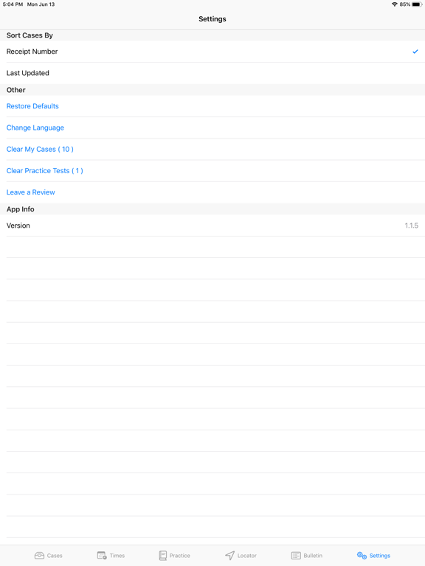The height and width of the screenshot is (566, 425).
Task: Tap the 85% battery percentage
Action: (x=405, y=4)
